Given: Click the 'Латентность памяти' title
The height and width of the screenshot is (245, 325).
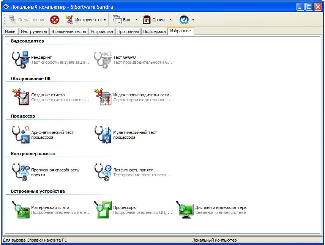Looking at the screenshot, I should tap(133, 170).
